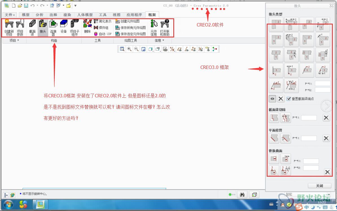Click the 项目子组件 icon

(x=75, y=27)
